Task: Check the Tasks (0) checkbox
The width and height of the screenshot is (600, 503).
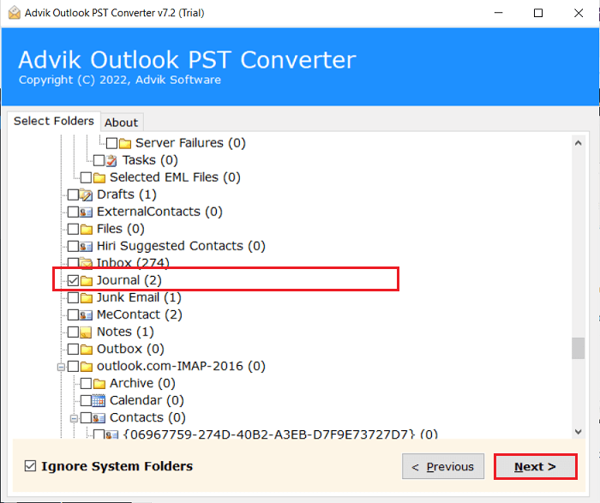Action: [99, 160]
